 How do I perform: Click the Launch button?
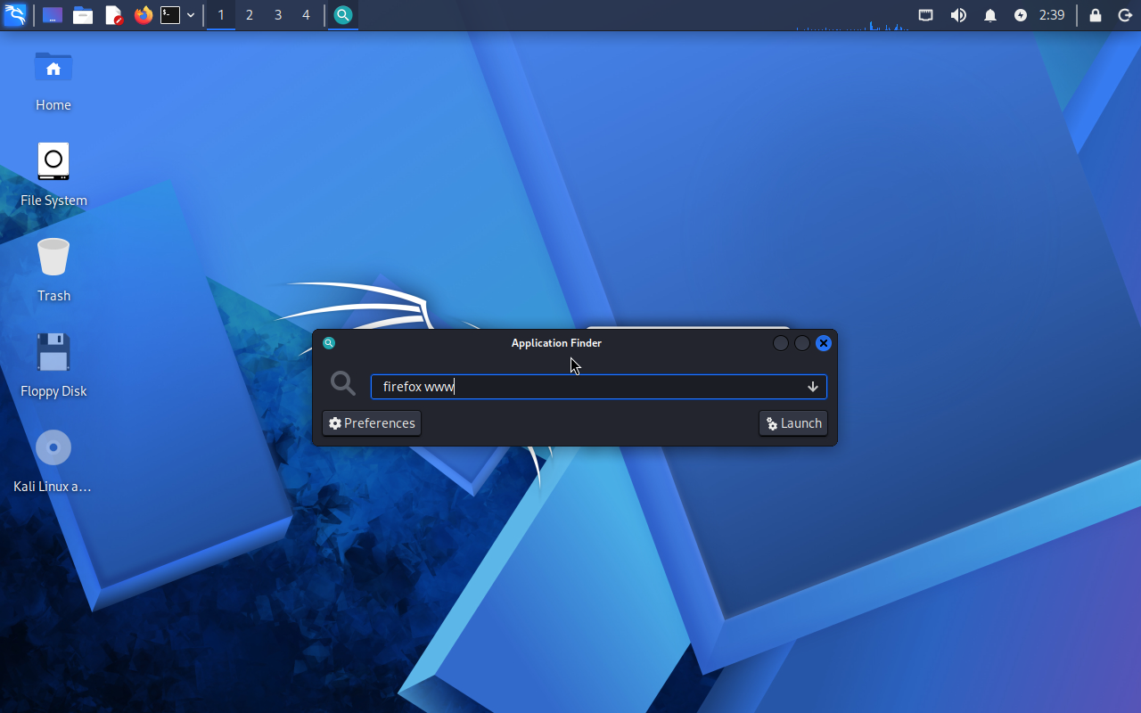point(792,423)
